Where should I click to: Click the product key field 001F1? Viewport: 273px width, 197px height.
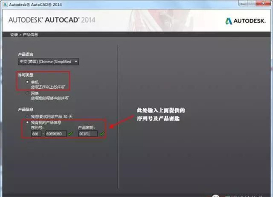coord(88,134)
